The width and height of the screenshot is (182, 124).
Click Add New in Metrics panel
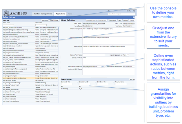pos(45,20)
